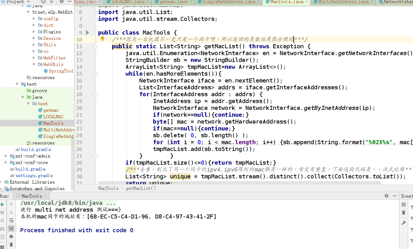Open settings.gradle in project tree

click(34, 176)
